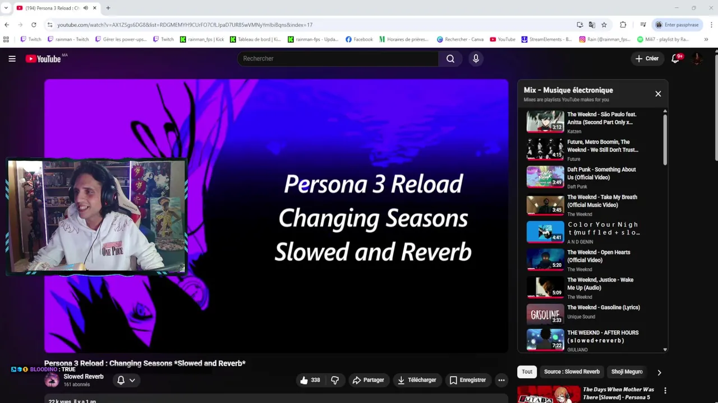Screen dimensions: 718x403
Task: Go to the YouTube home logo
Action: click(43, 59)
